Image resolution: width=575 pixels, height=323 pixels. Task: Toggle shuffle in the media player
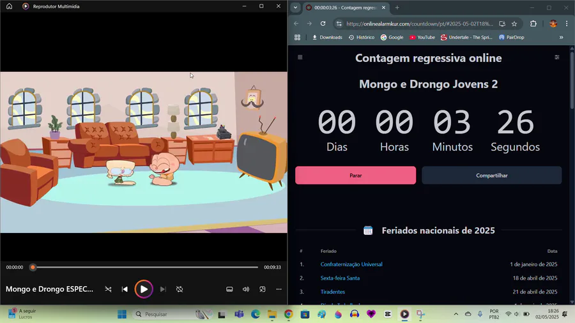coord(108,289)
